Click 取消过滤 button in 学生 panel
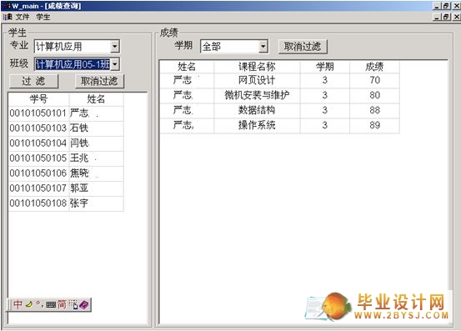The height and width of the screenshot is (331, 461). [99, 81]
